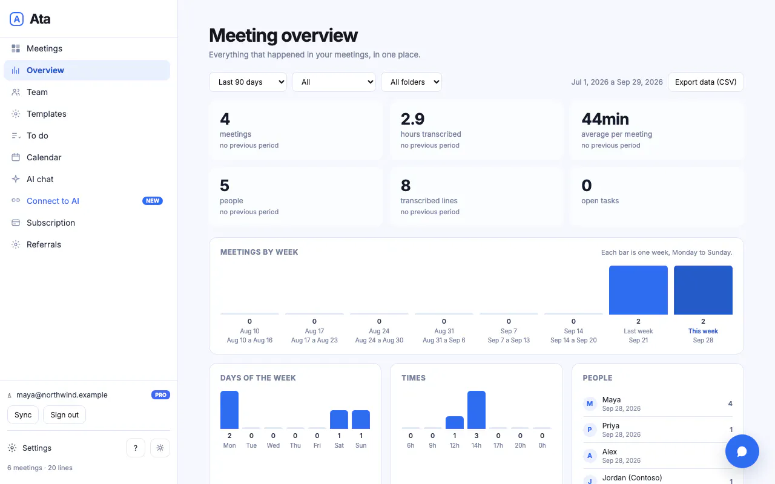Click the PRO badge beside the account email
This screenshot has width=775, height=484.
tap(160, 395)
